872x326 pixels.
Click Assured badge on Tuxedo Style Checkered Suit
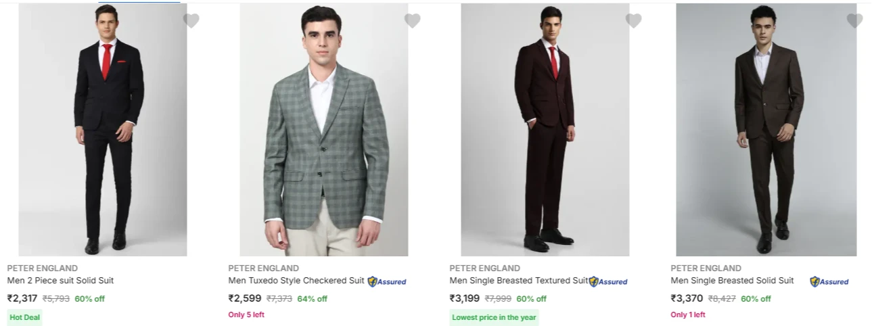coord(387,281)
